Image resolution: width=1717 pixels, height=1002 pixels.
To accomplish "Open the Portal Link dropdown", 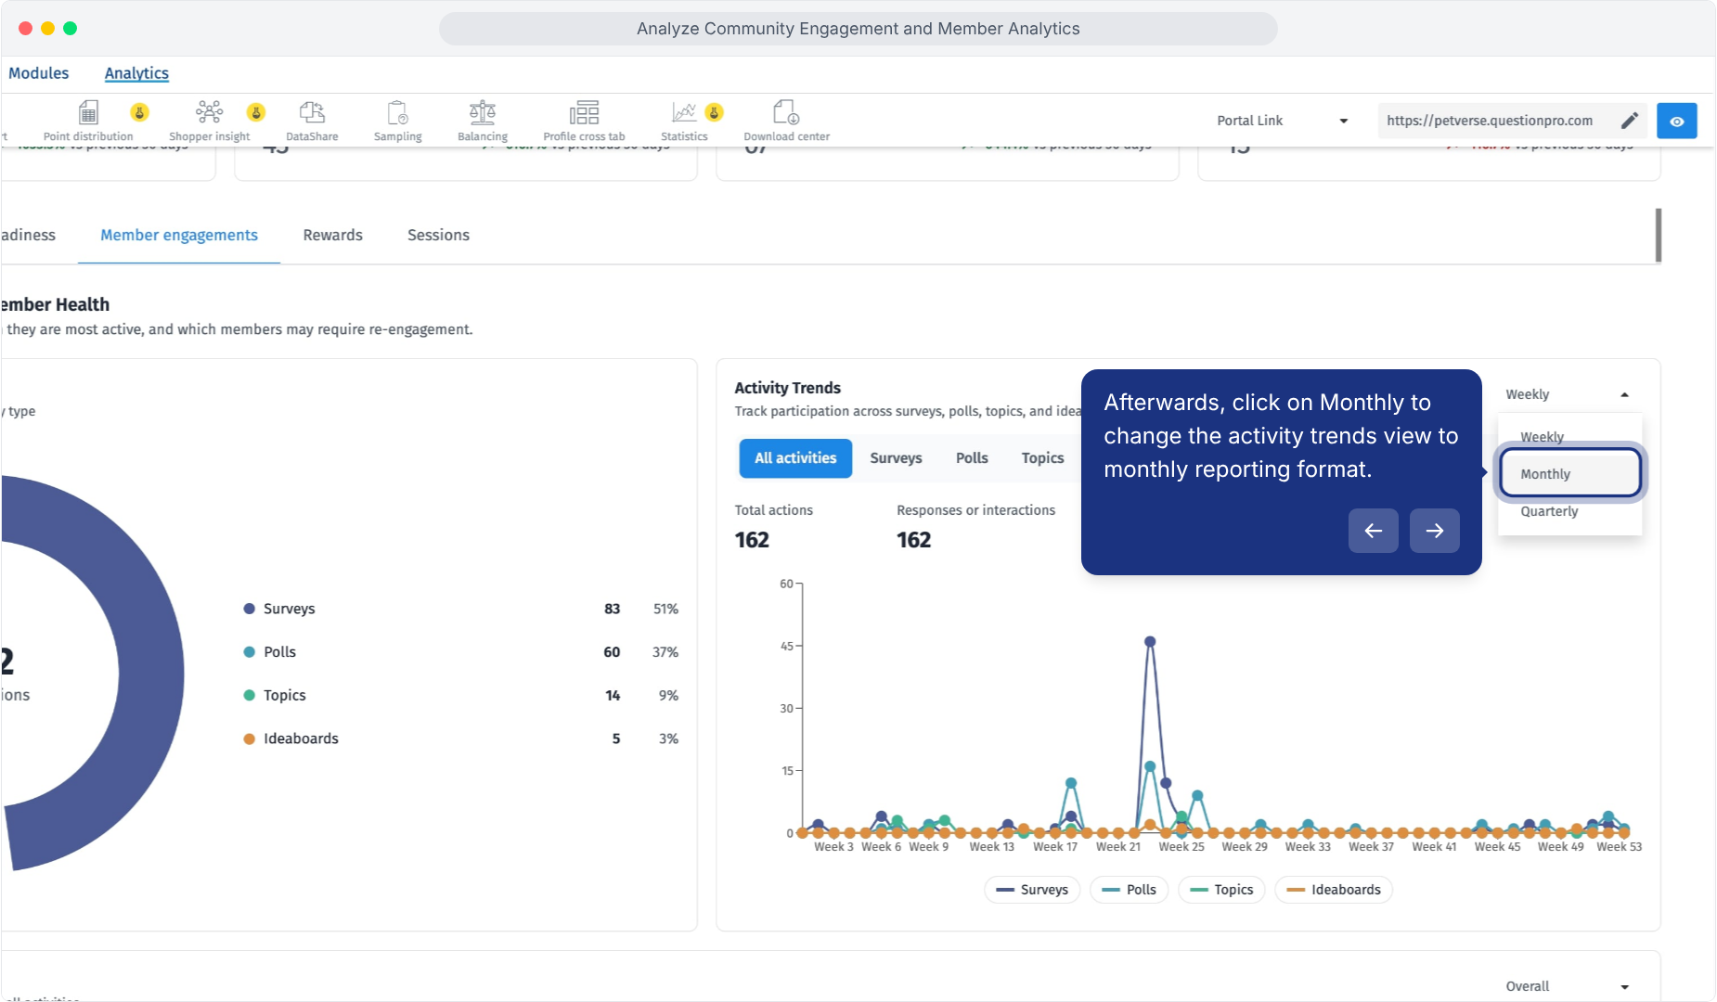I will click(1282, 121).
